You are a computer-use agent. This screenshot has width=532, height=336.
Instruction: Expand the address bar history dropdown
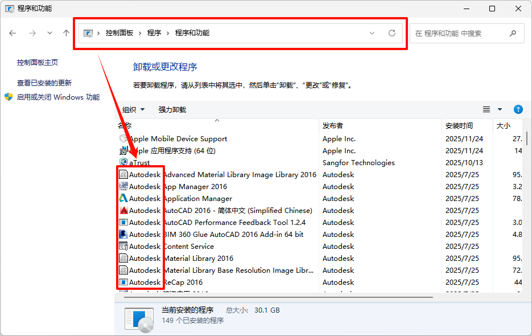pyautogui.click(x=372, y=33)
